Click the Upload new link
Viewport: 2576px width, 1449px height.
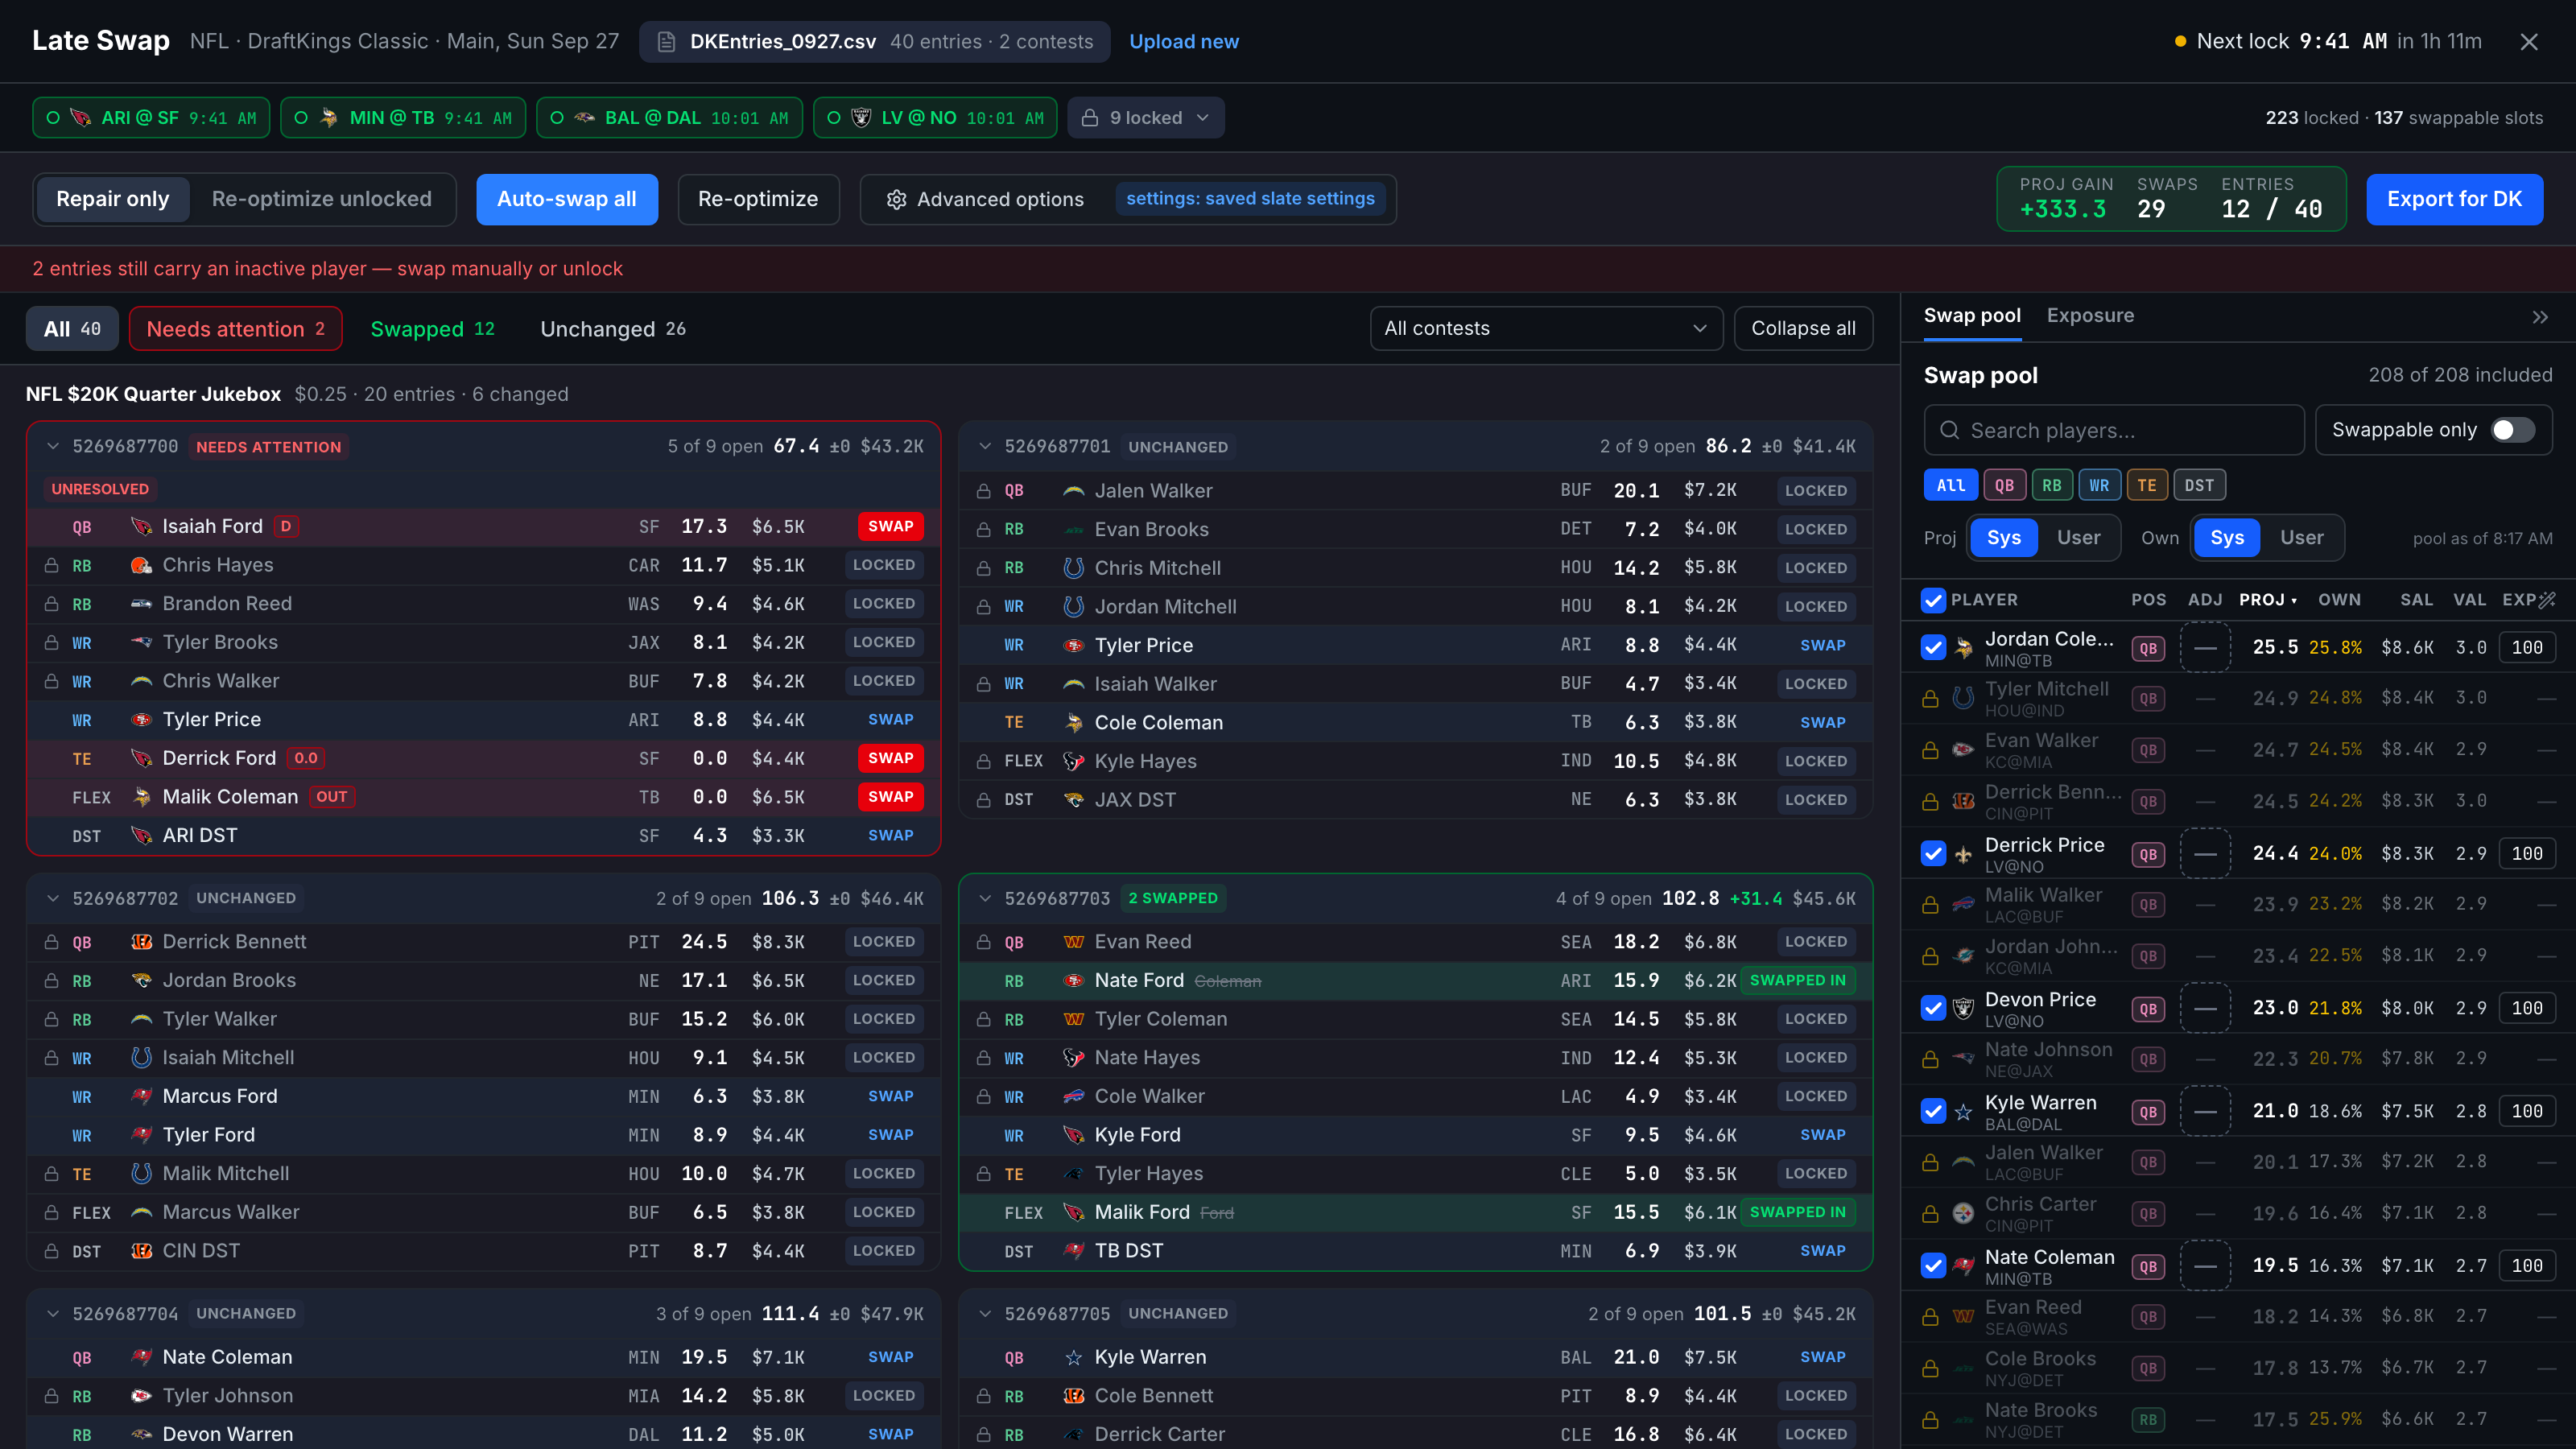(x=1184, y=42)
